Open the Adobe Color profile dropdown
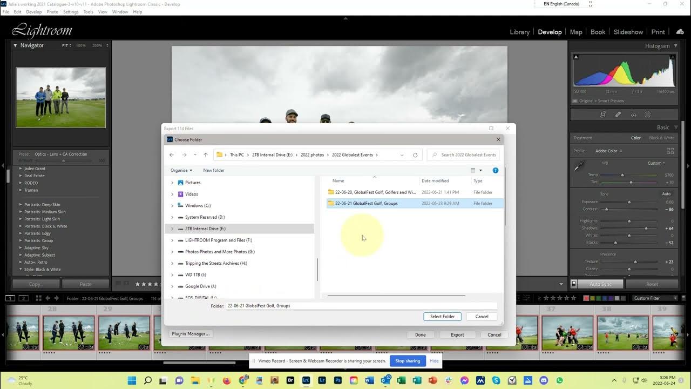The width and height of the screenshot is (691, 389). click(x=608, y=151)
